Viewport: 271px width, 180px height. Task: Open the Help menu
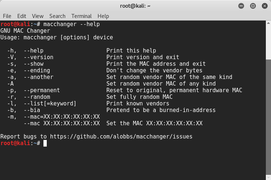[103, 16]
